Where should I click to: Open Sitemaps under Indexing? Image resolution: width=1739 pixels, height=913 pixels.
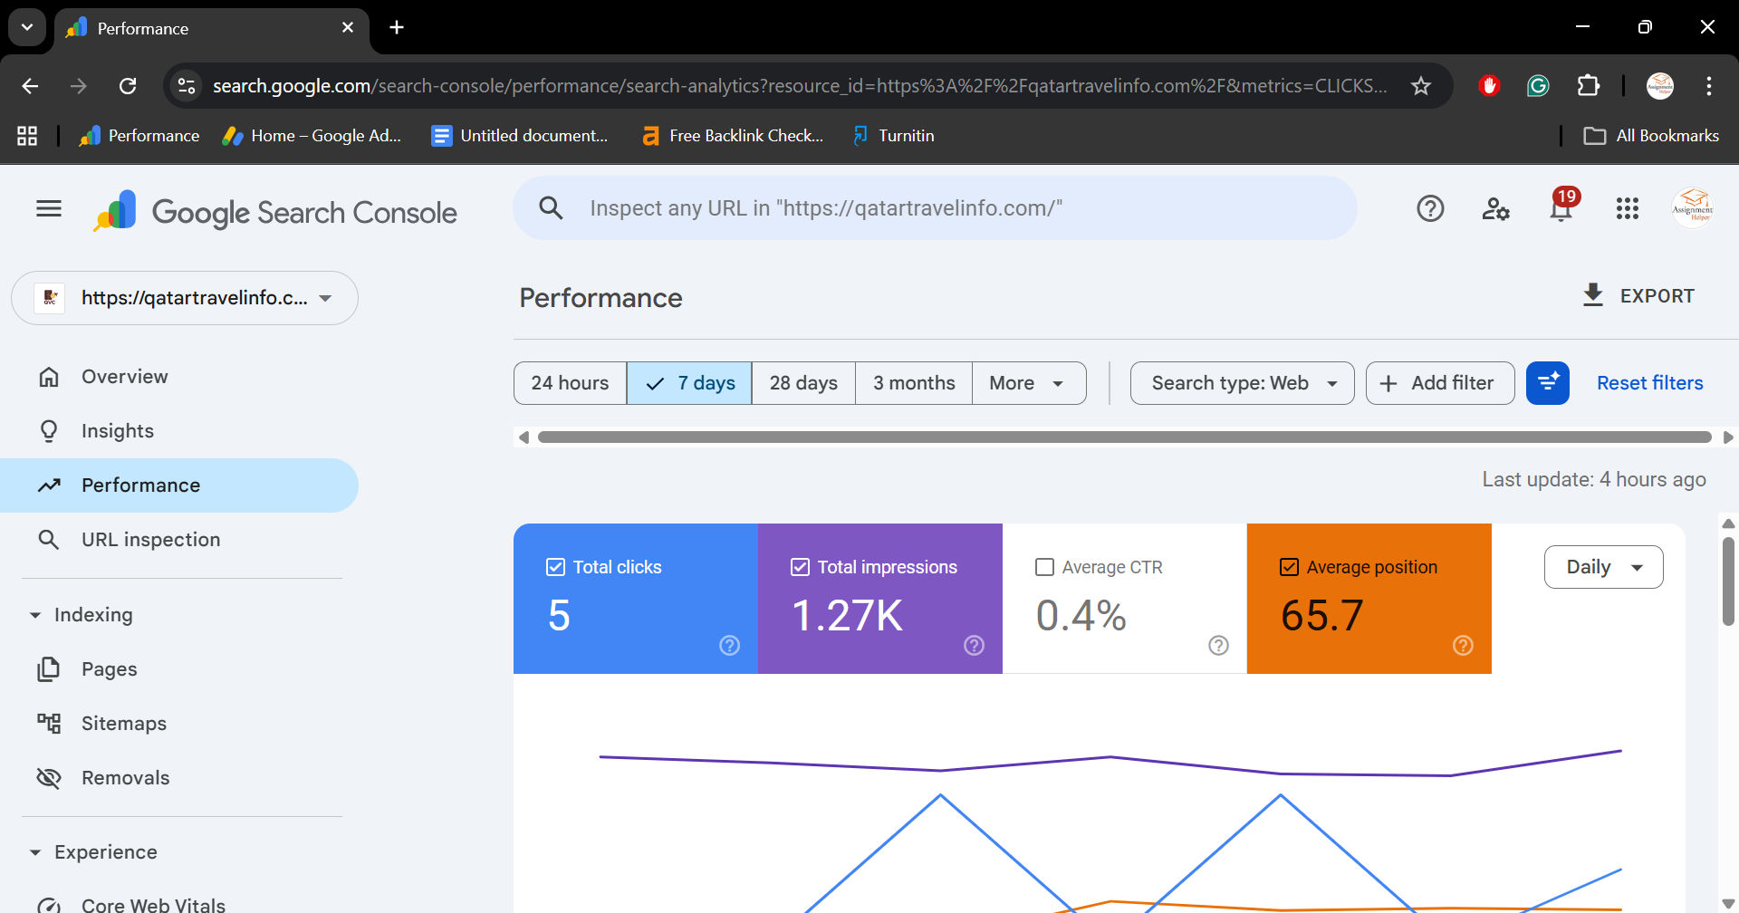179,724
